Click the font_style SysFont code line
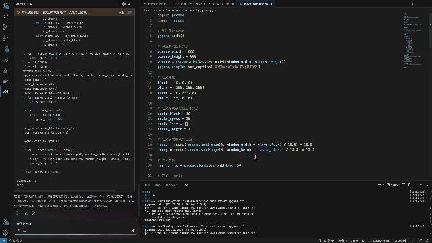The image size is (432, 243). [200, 165]
